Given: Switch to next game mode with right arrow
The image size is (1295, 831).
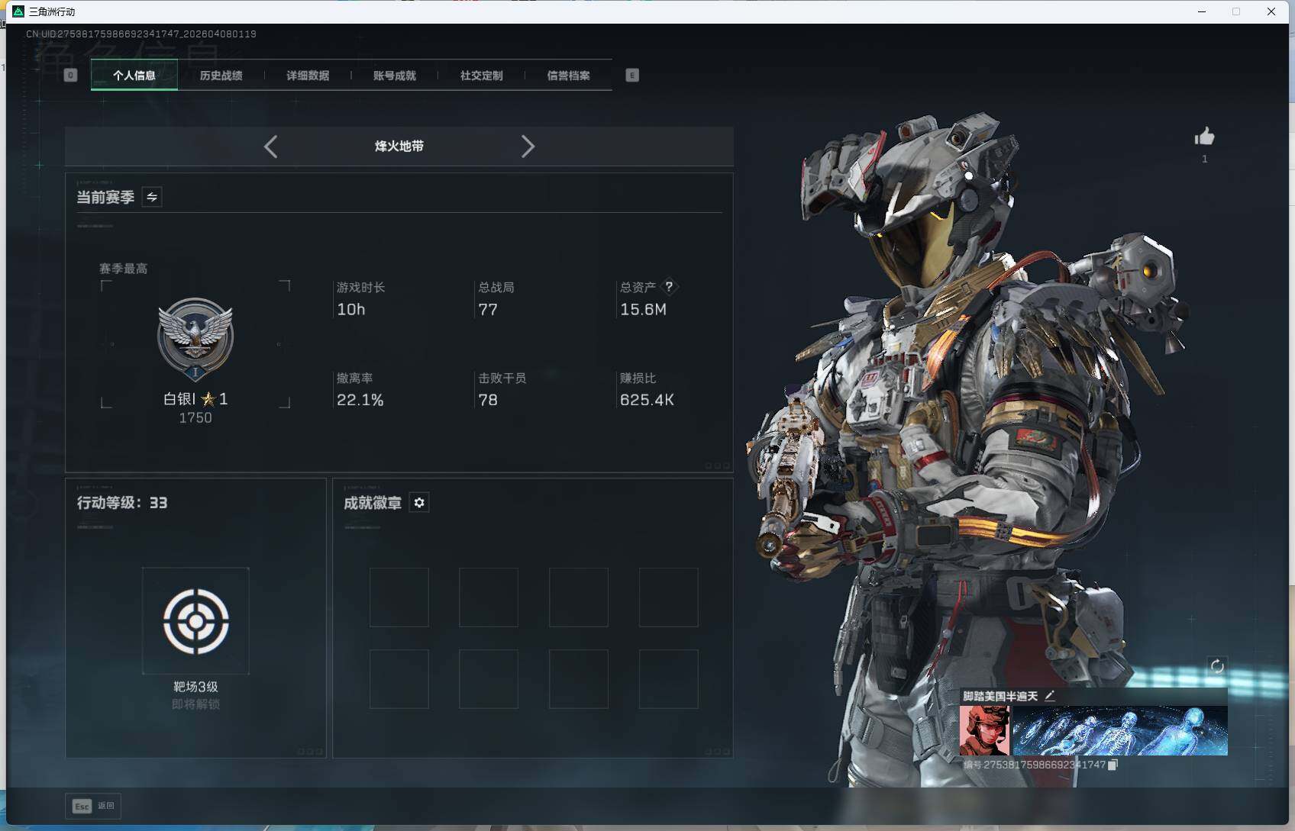Looking at the screenshot, I should (x=528, y=147).
